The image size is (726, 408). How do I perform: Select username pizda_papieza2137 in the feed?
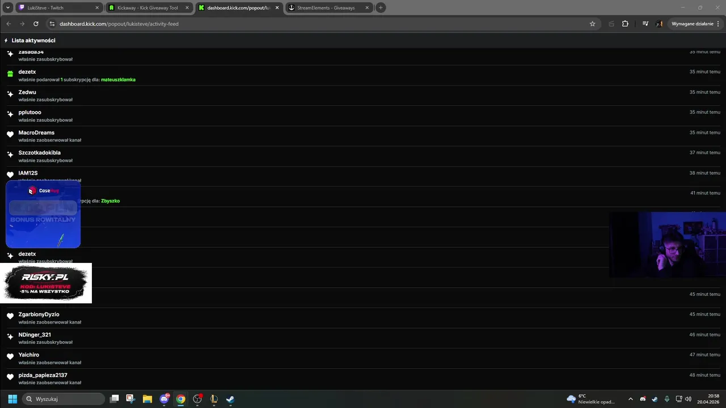(x=43, y=375)
